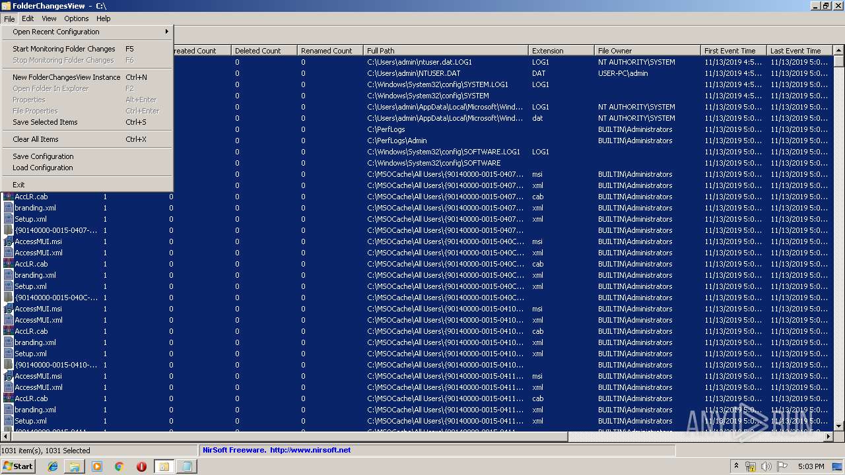Open Windows Explorer from taskbar
Viewport: 845px width, 475px height.
(75, 466)
